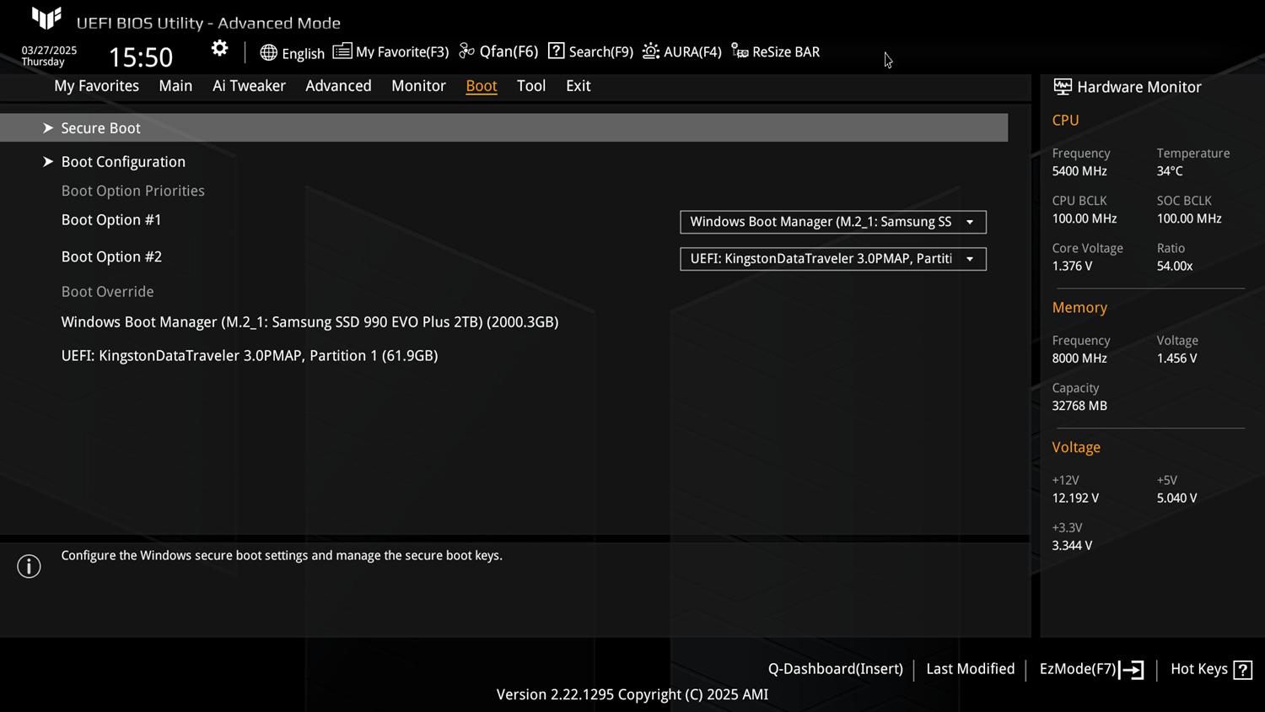View Last Modified settings
This screenshot has width=1265, height=712.
click(x=970, y=669)
